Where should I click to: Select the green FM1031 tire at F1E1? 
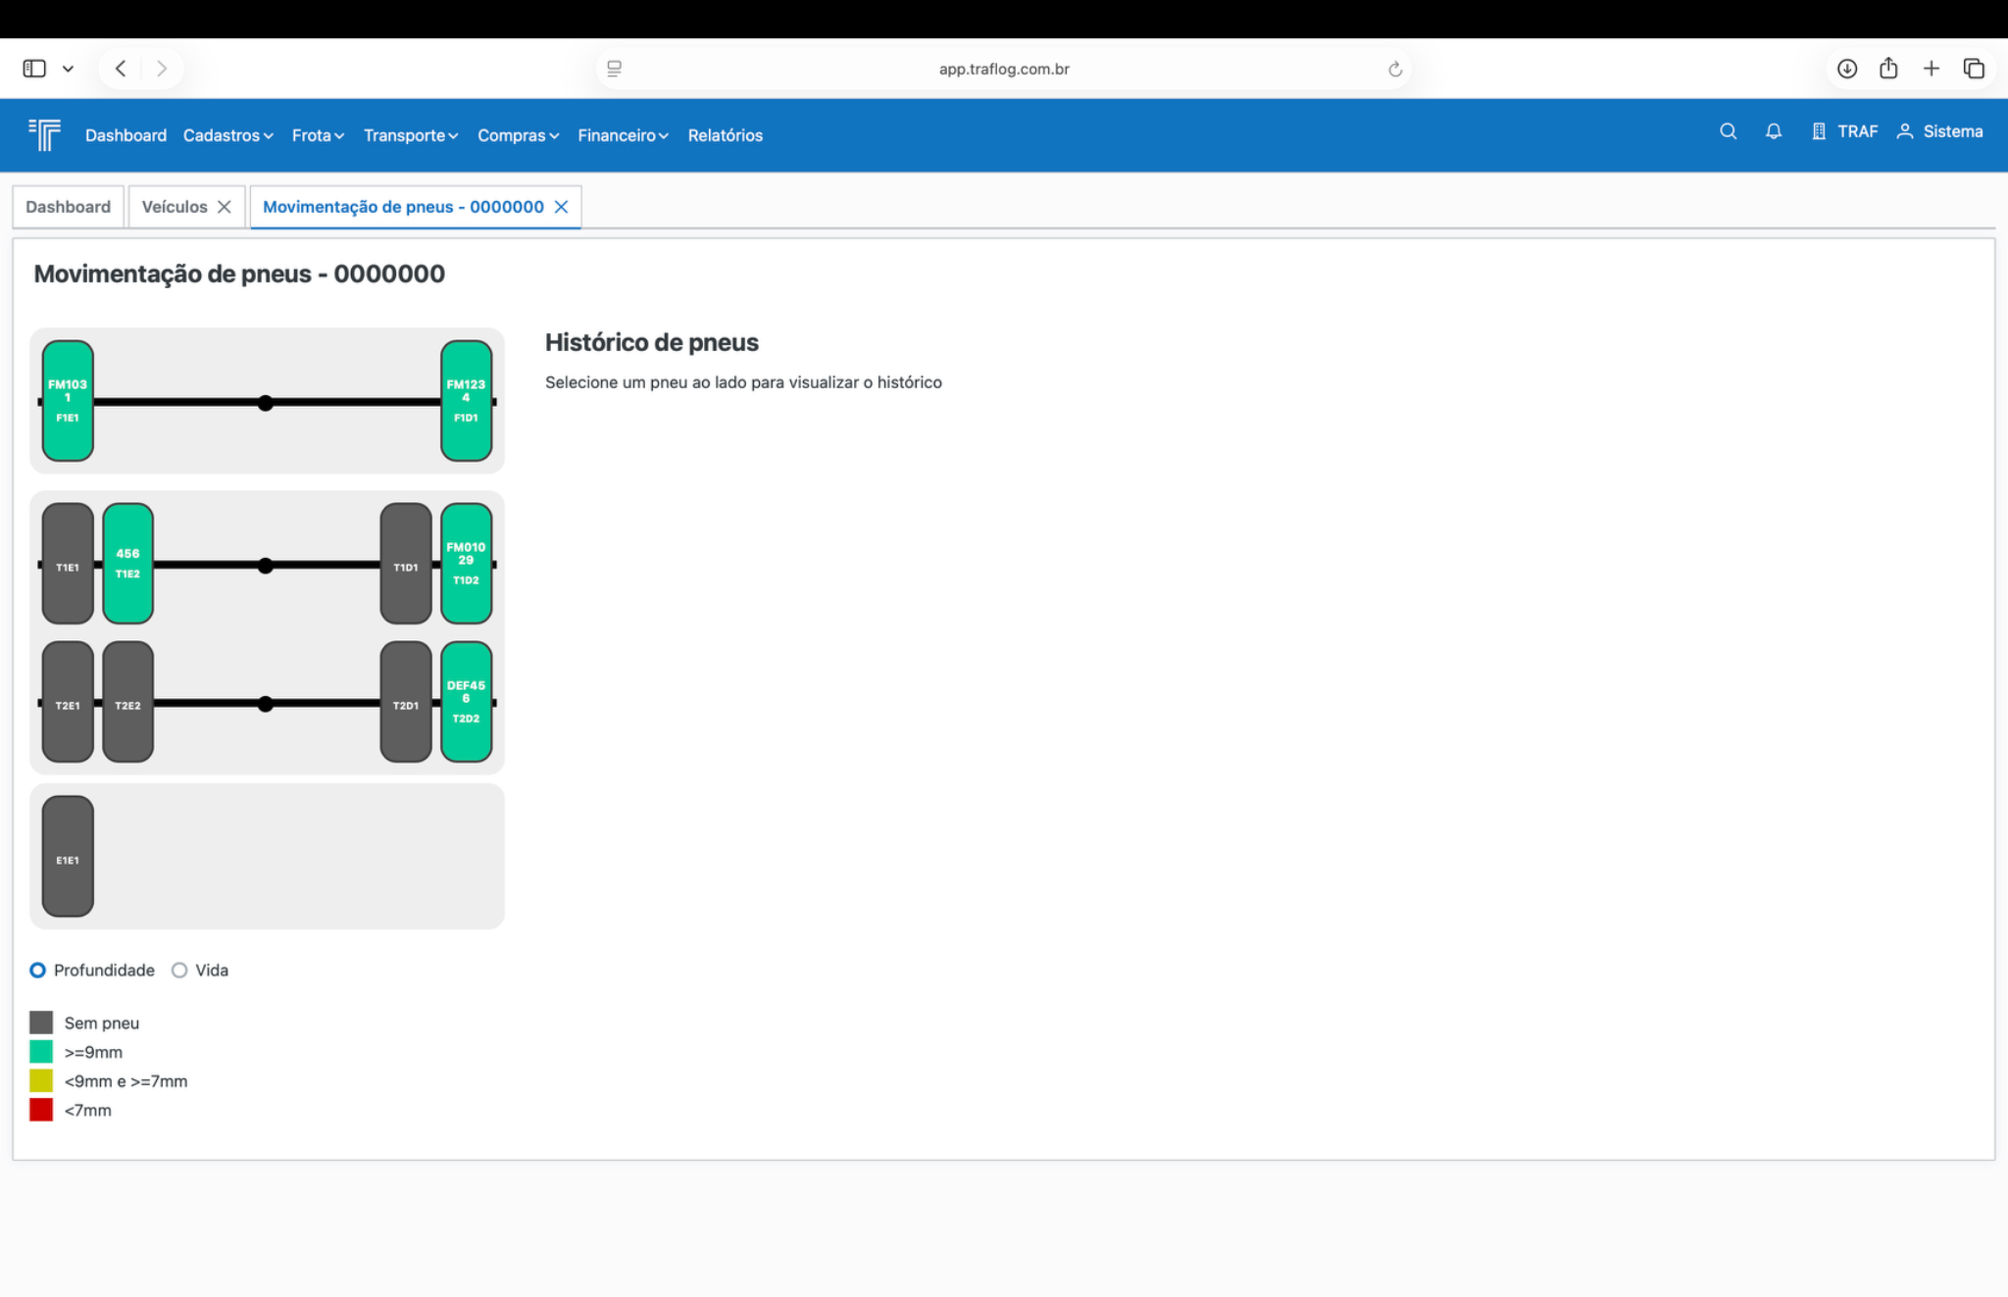pyautogui.click(x=68, y=401)
